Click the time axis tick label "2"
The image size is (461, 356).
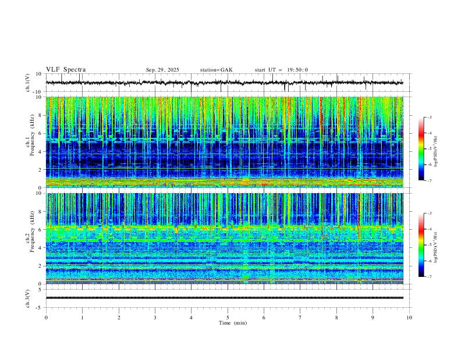tap(119, 318)
